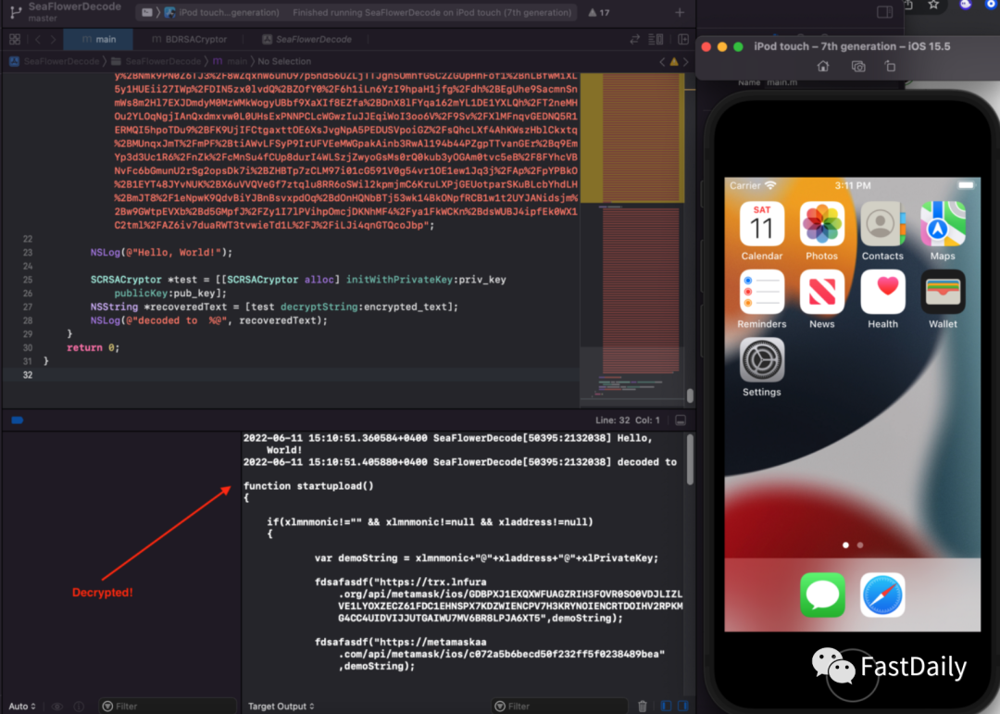Click the code minimap
Viewport: 1000px width, 714px height.
[x=631, y=239]
